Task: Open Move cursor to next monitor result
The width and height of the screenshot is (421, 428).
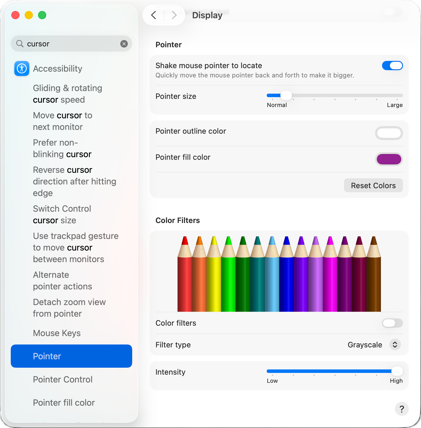Action: (62, 121)
